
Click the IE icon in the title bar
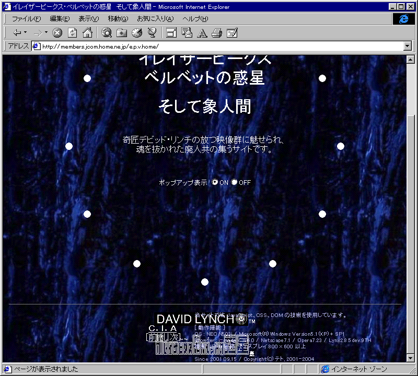coord(7,7)
